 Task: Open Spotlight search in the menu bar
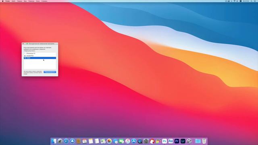tap(252, 1)
